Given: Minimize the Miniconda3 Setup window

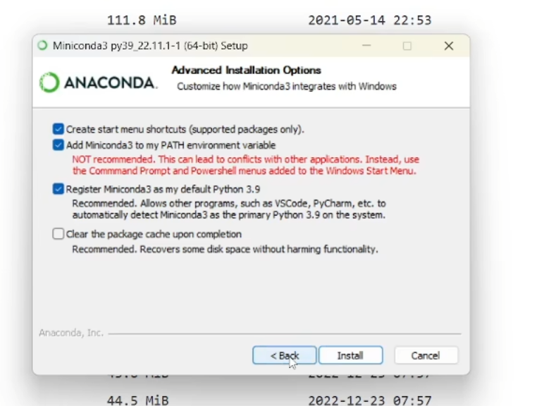Looking at the screenshot, I should click(x=366, y=46).
